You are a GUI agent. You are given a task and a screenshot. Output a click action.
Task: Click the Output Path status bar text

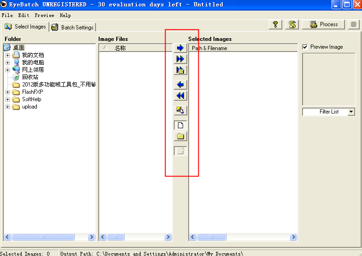point(152,253)
